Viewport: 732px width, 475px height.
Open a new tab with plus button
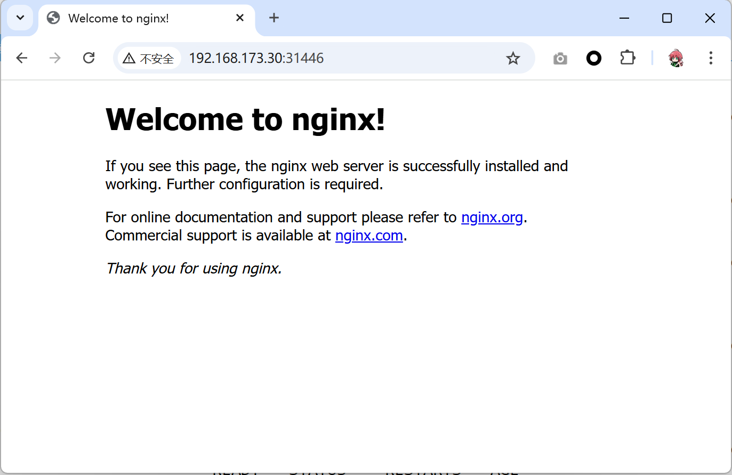point(274,18)
